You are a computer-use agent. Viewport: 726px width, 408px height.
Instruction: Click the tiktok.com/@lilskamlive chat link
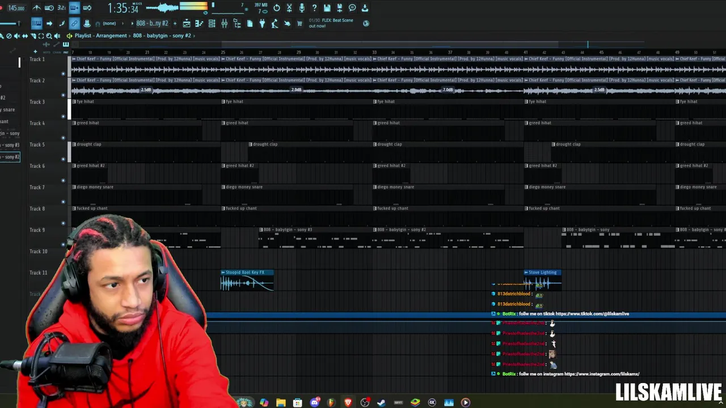(592, 314)
